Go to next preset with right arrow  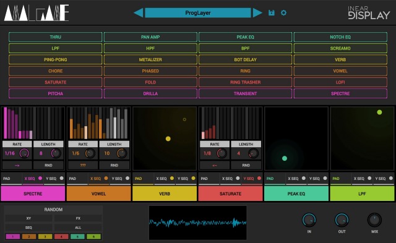click(257, 12)
